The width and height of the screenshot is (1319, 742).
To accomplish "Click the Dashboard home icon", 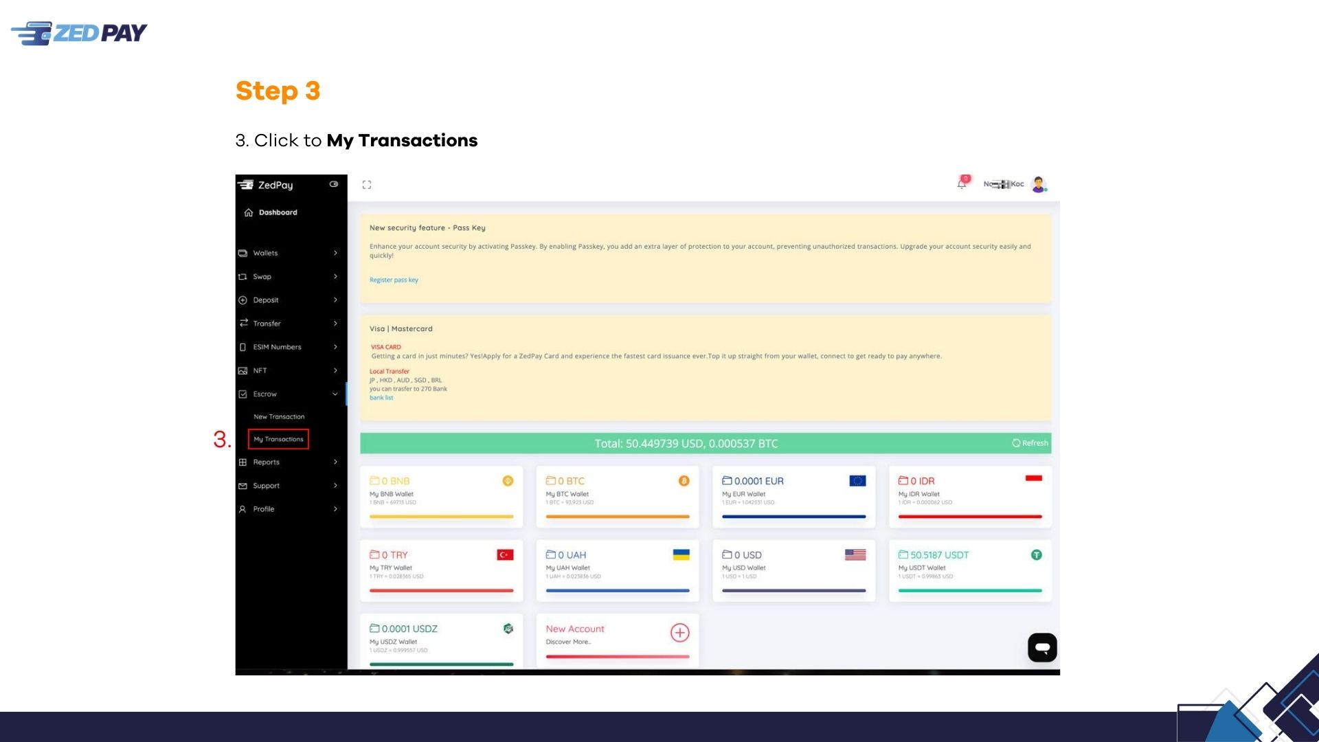I will tap(249, 213).
